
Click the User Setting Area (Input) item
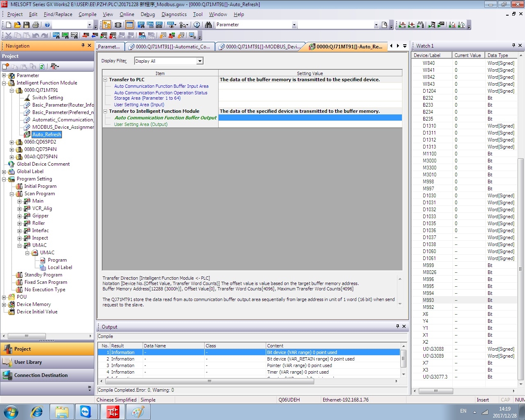[139, 105]
